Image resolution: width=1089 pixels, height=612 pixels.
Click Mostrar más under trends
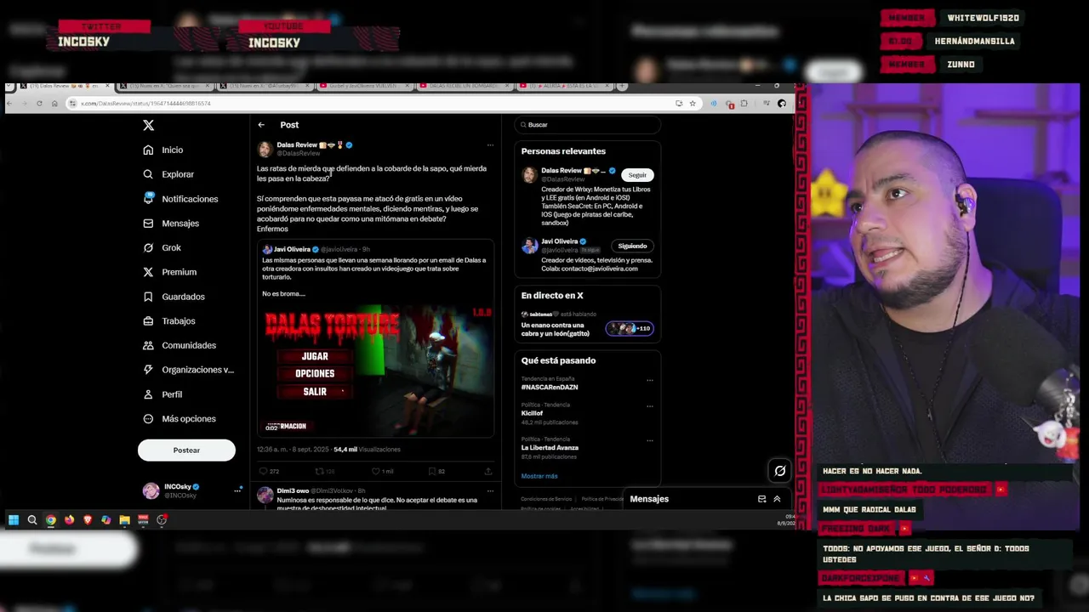coord(539,476)
